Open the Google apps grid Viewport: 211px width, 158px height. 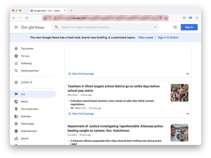[175, 27]
